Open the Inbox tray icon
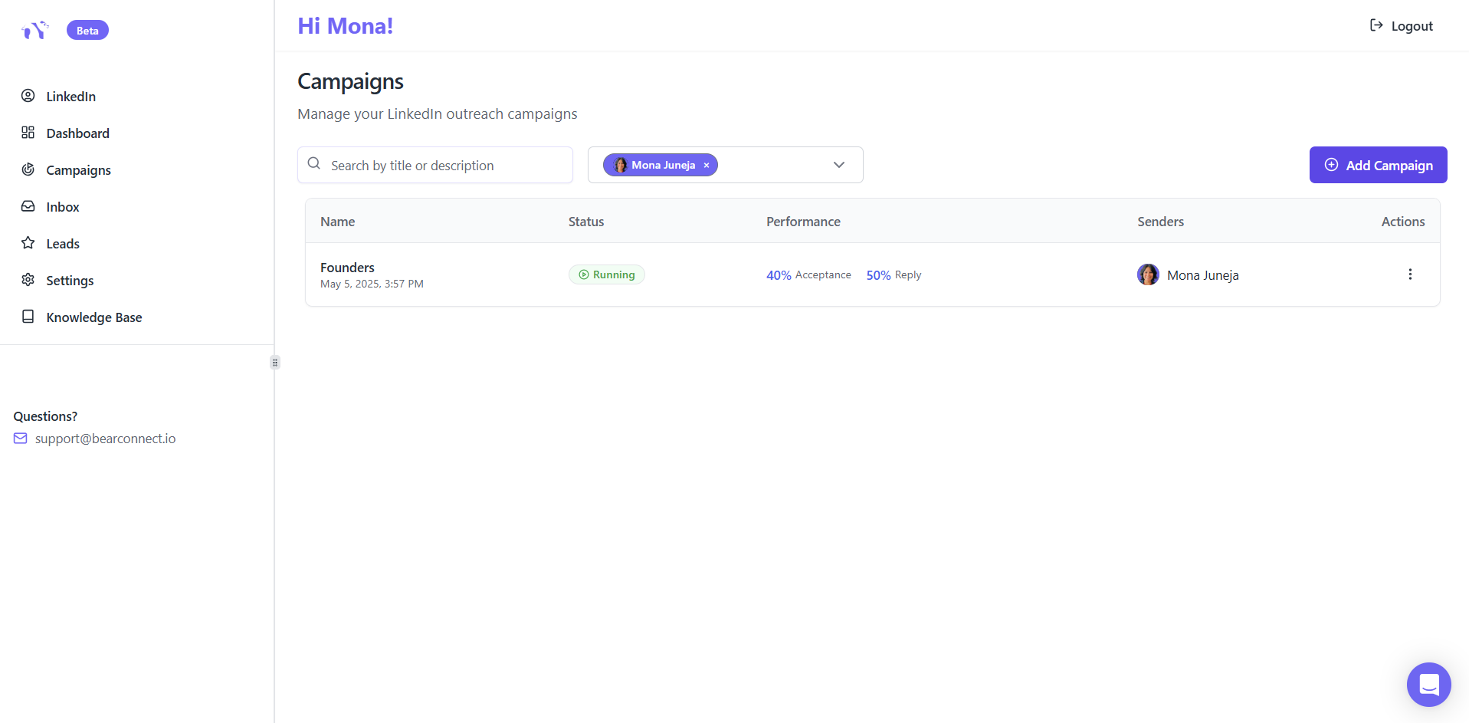Image resolution: width=1469 pixels, height=723 pixels. 28,206
